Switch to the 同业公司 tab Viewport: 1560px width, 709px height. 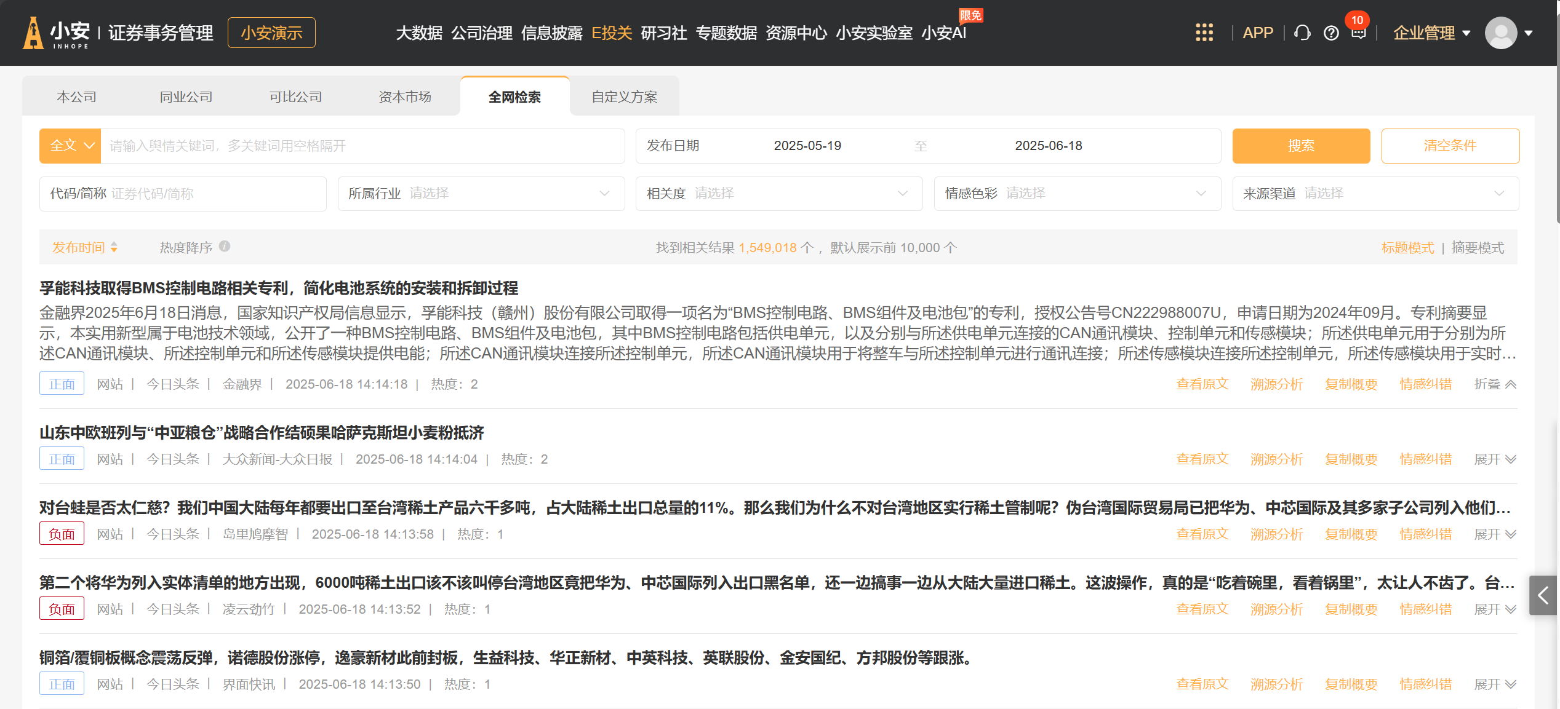pos(186,97)
